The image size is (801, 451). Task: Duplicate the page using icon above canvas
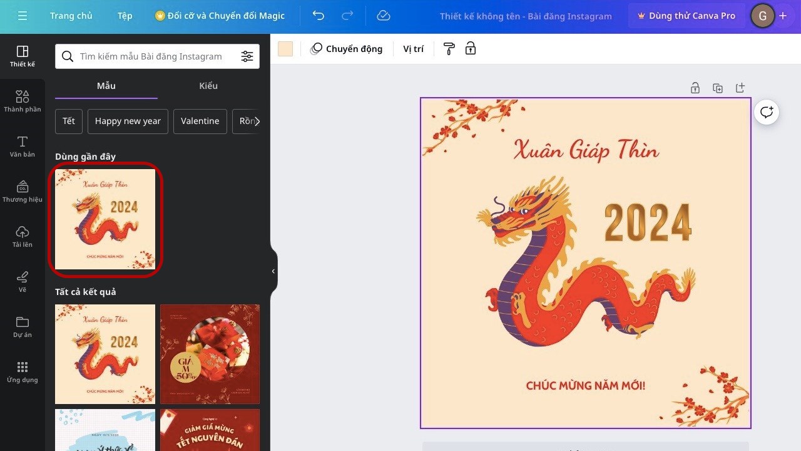pos(718,88)
